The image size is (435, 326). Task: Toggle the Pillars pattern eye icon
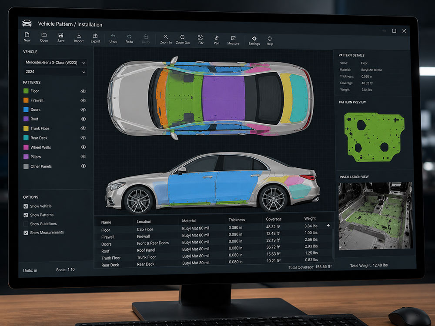click(x=83, y=156)
